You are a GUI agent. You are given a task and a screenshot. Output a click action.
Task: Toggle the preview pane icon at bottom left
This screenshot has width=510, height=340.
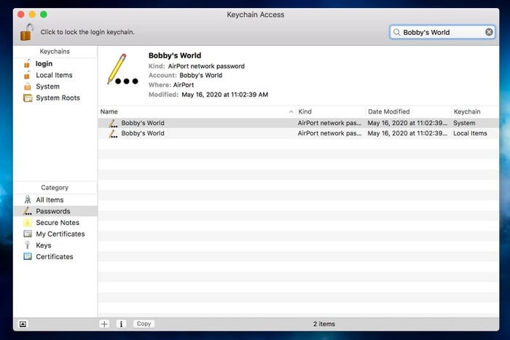23,323
